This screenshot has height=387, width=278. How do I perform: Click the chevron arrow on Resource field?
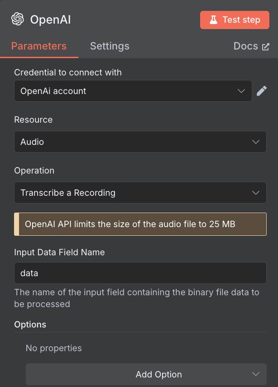(x=256, y=142)
